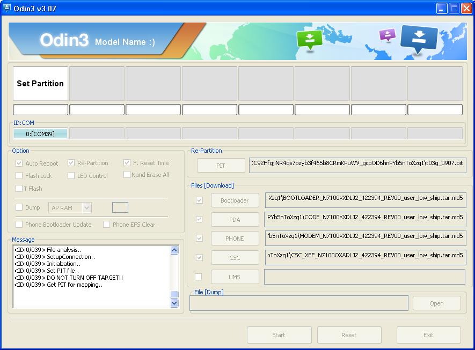Enable the Phone EFS Clear checkbox

click(106, 224)
